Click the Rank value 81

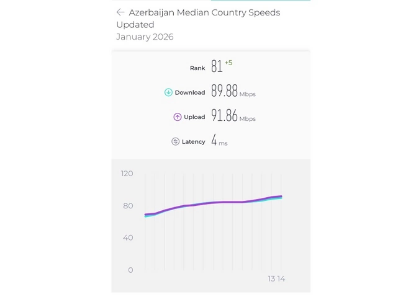(216, 66)
